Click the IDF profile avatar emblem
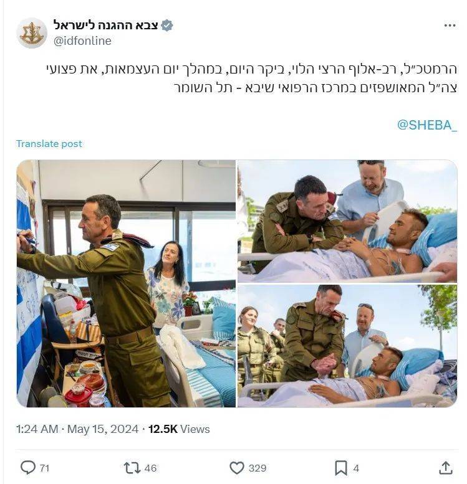Viewport: 467px width, 484px height. pyautogui.click(x=32, y=33)
